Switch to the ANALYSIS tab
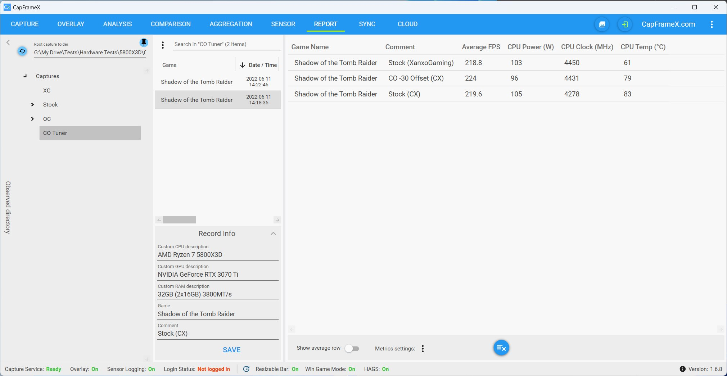 pos(117,24)
